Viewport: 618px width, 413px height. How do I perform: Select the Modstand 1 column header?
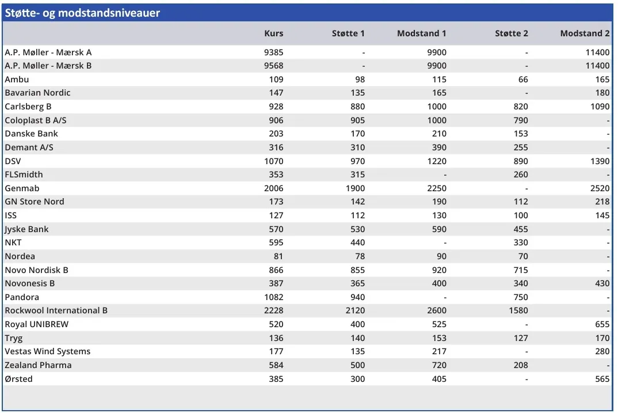point(421,33)
